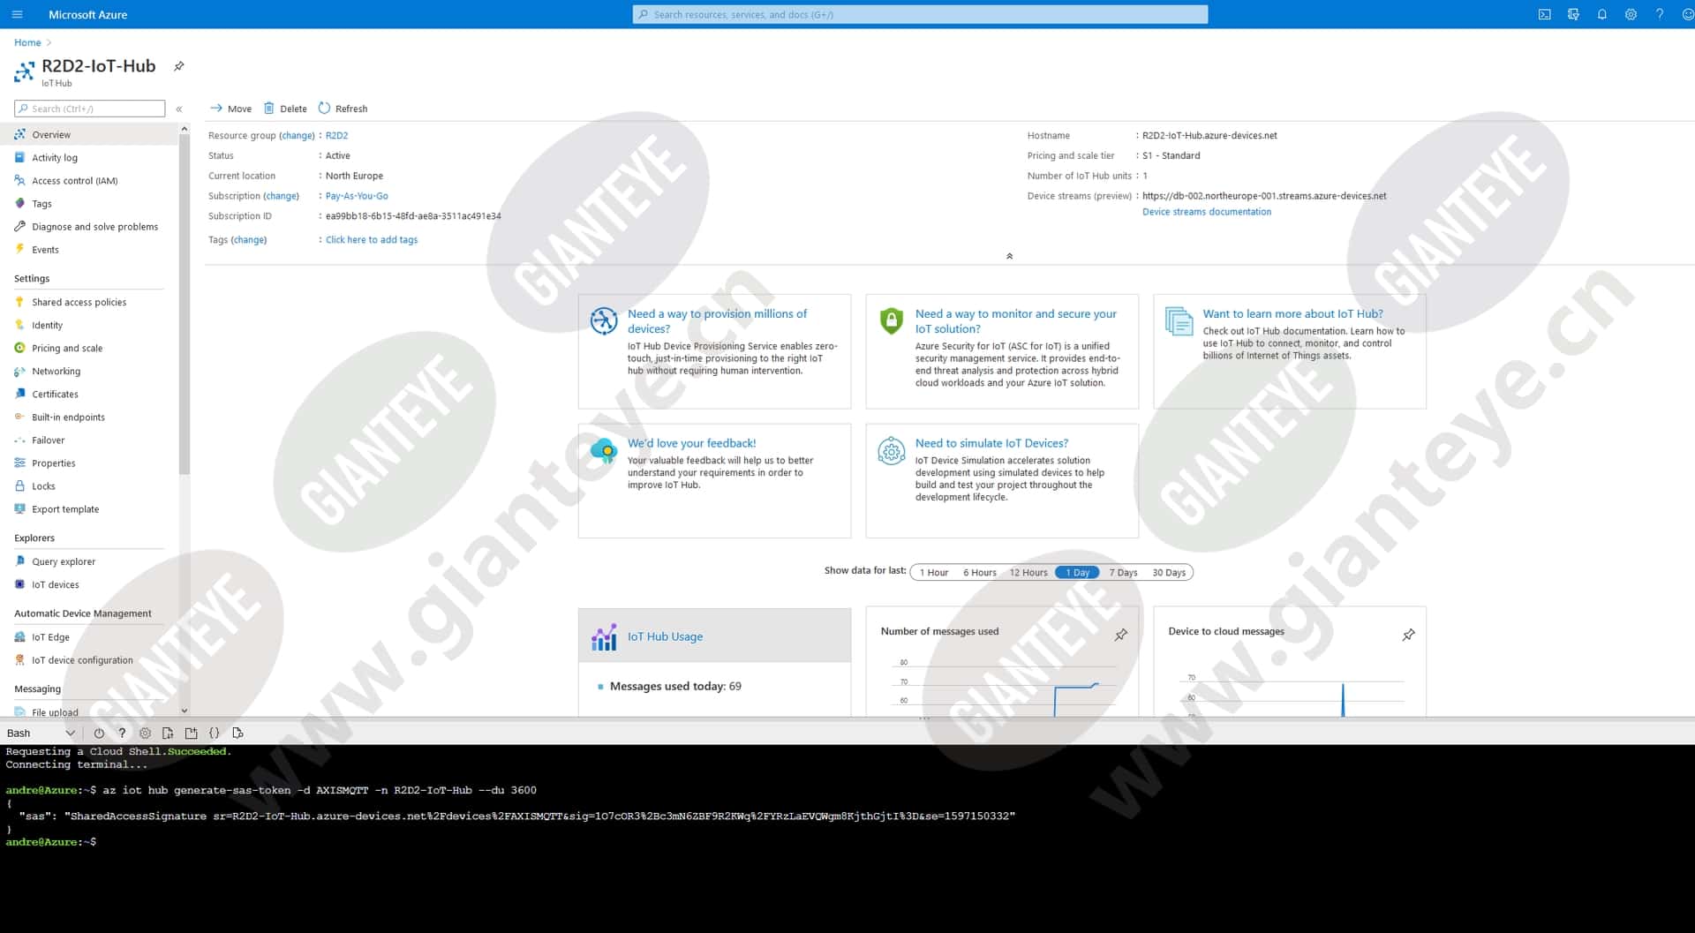The width and height of the screenshot is (1695, 933).
Task: Open the provision millions of devices card
Action: click(714, 351)
